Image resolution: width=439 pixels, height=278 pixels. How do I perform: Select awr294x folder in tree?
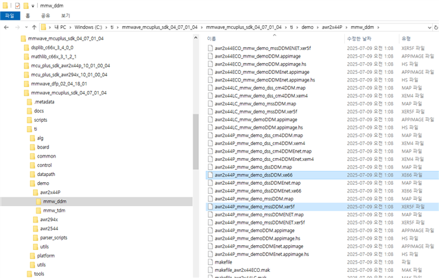tap(49, 219)
